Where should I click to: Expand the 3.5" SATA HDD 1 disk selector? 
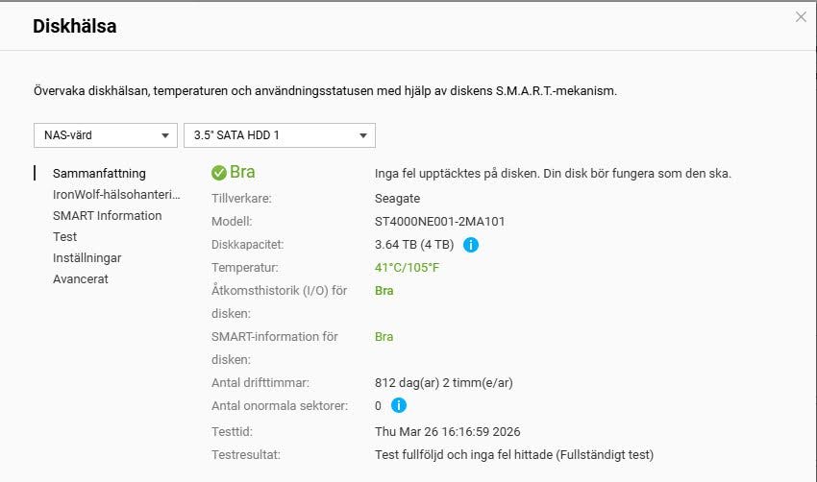[279, 135]
